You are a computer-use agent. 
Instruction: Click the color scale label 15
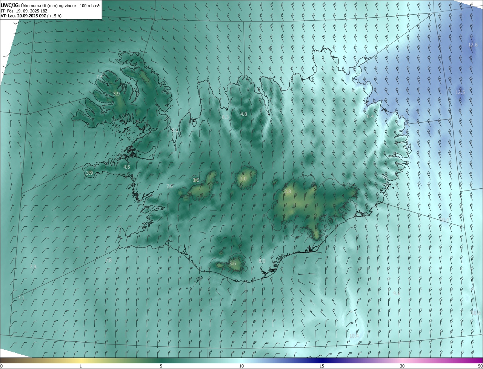[x=322, y=366]
